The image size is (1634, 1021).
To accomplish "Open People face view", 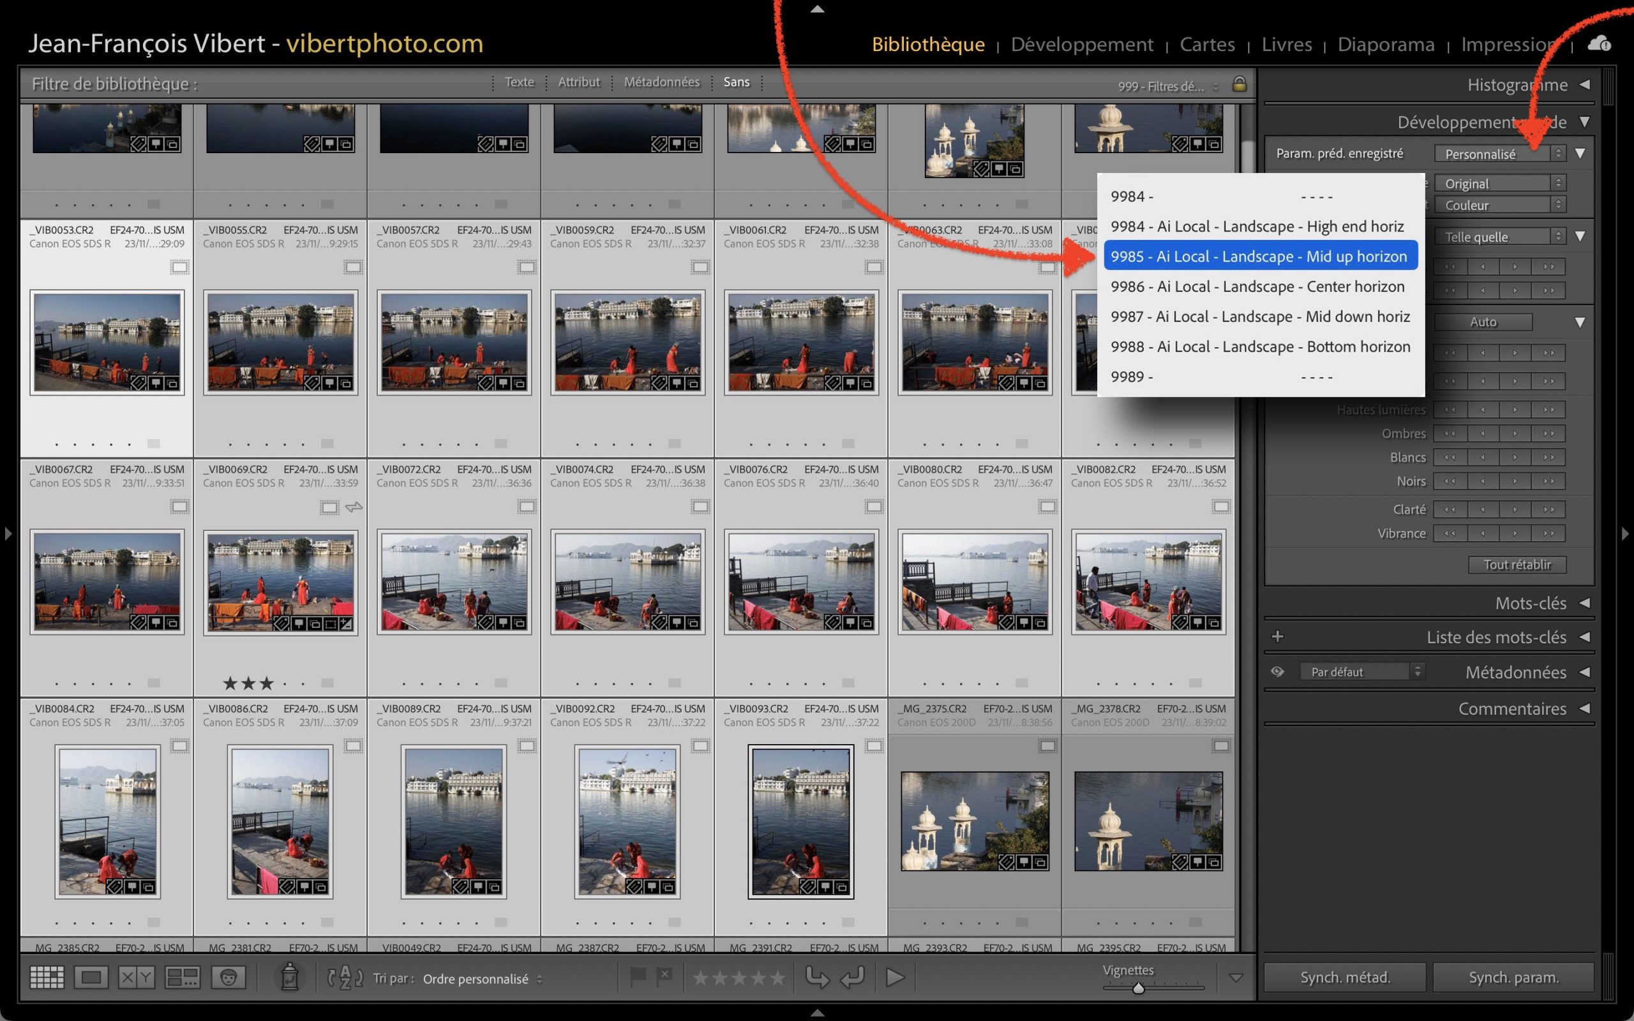I will click(229, 977).
